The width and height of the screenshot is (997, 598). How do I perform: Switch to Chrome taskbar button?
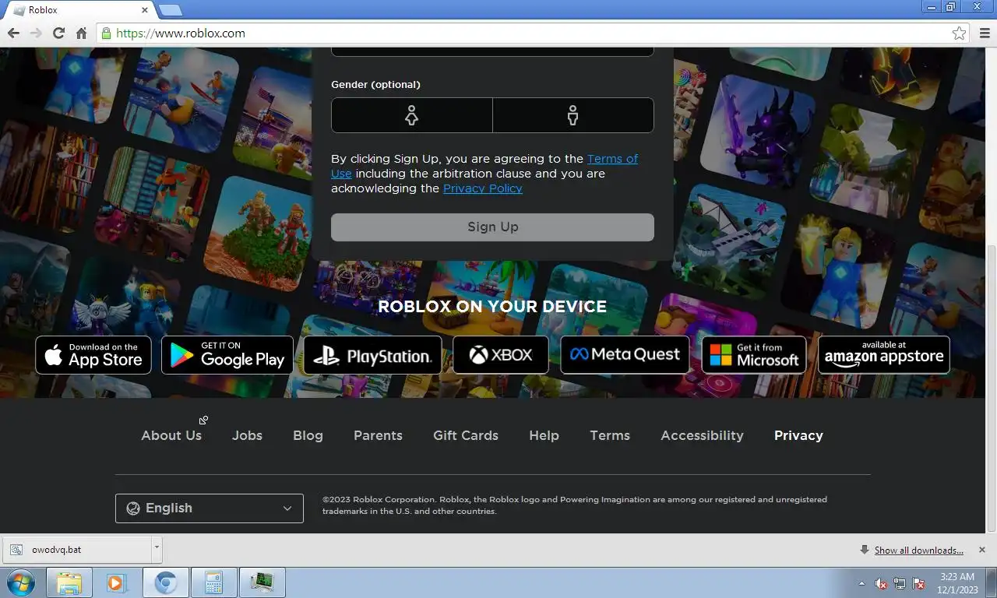click(x=165, y=582)
